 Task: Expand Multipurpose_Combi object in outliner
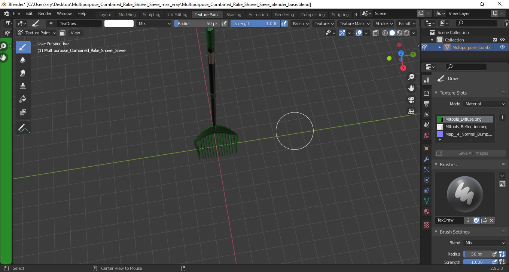[440, 47]
